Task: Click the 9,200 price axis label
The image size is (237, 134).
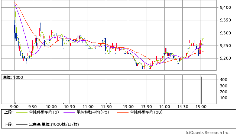Action: [x=225, y=58]
